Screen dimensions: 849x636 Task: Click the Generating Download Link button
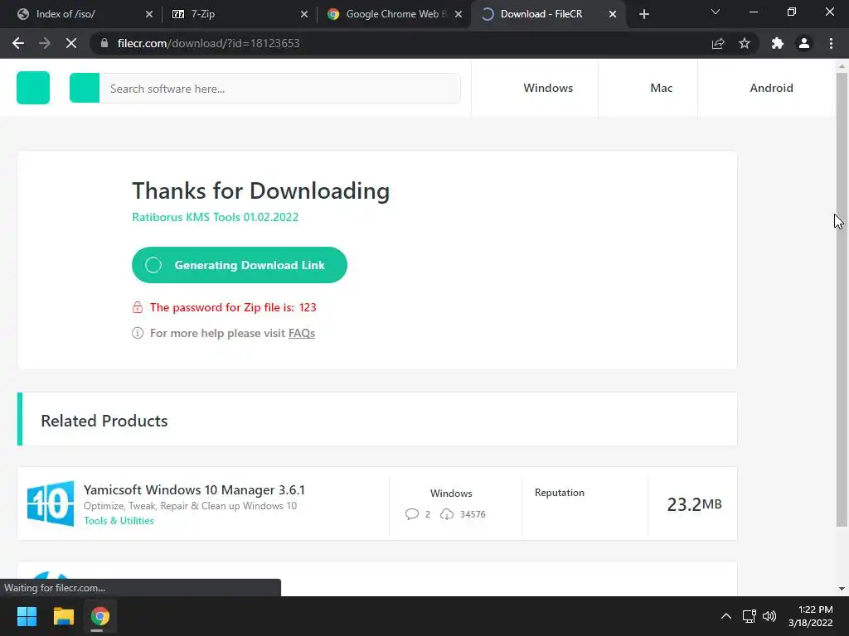tap(240, 265)
